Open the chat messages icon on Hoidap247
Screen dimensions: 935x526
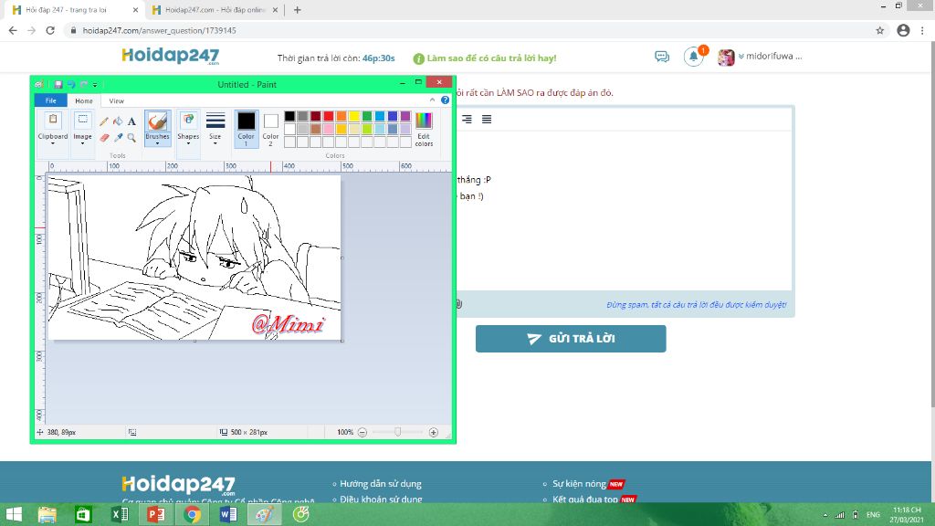click(662, 57)
